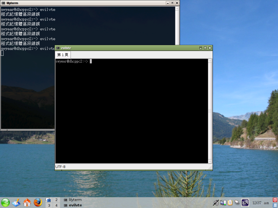Viewport: 278px width, 208px height.
Task: Click the 12:37 am panel clock
Action: 261,203
